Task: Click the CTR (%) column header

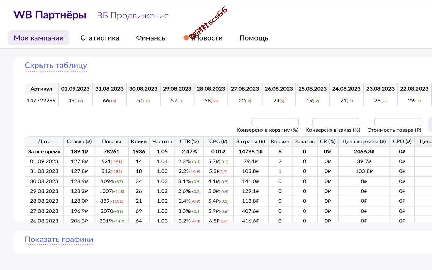Action: [x=189, y=141]
